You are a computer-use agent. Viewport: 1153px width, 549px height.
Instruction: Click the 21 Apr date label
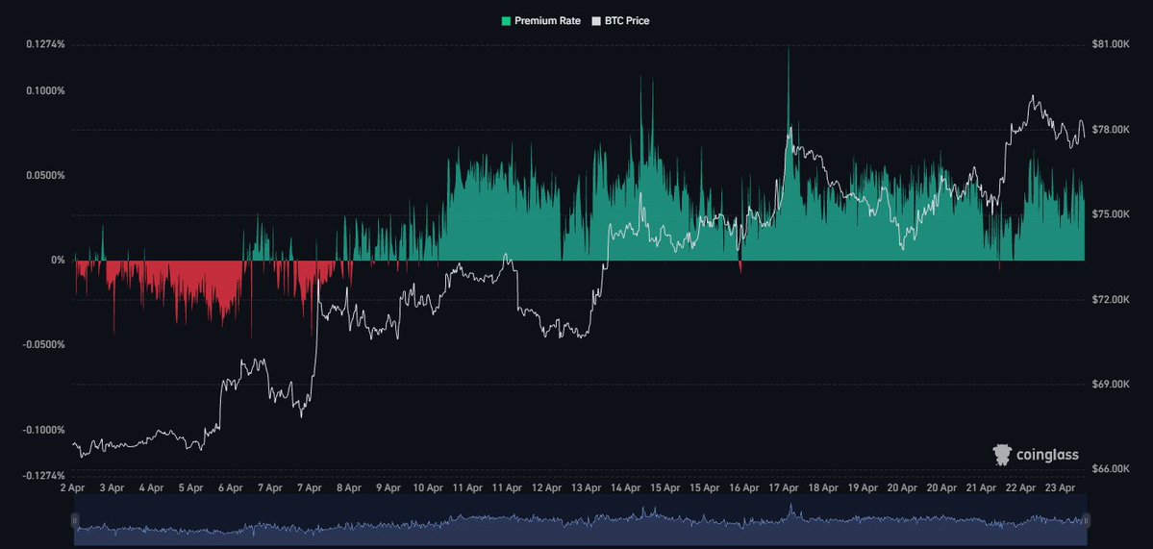click(x=982, y=487)
